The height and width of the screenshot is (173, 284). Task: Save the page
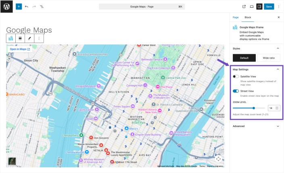[269, 6]
